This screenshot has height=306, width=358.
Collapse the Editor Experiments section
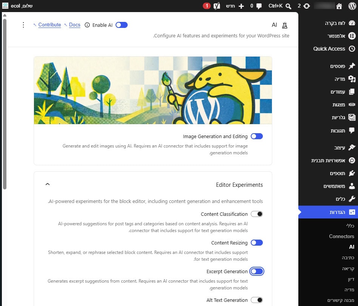pos(48,184)
